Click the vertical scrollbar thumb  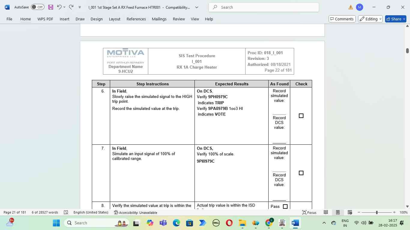tap(407, 51)
